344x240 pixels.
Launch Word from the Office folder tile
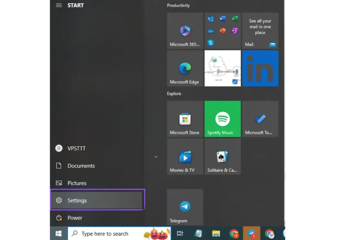[222, 19]
